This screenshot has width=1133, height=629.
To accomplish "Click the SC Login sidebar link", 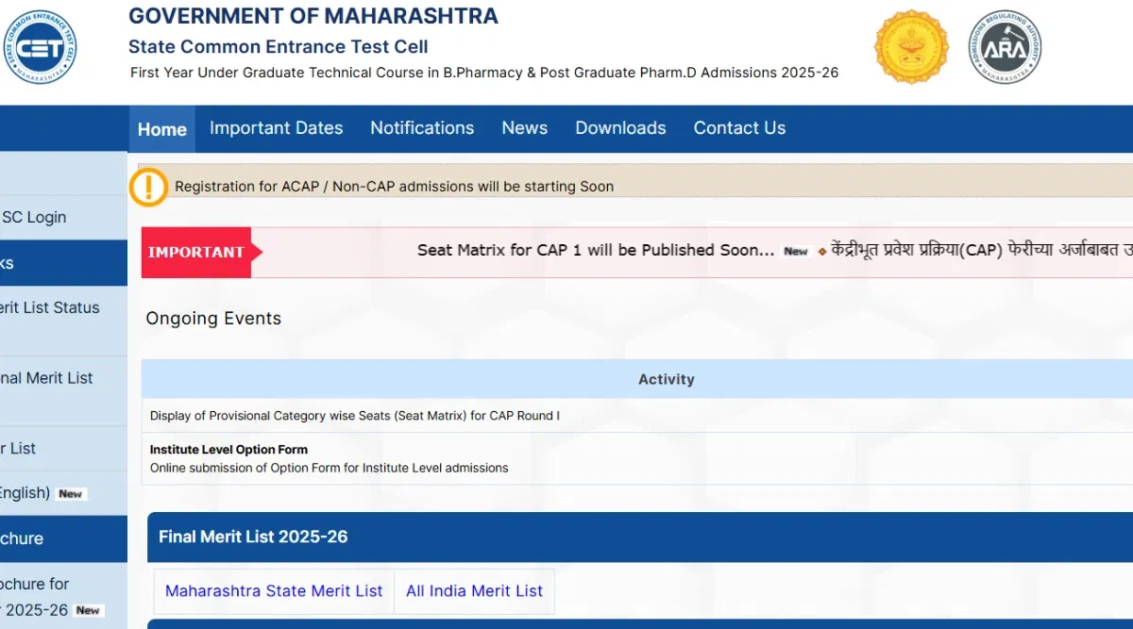I will [x=34, y=217].
